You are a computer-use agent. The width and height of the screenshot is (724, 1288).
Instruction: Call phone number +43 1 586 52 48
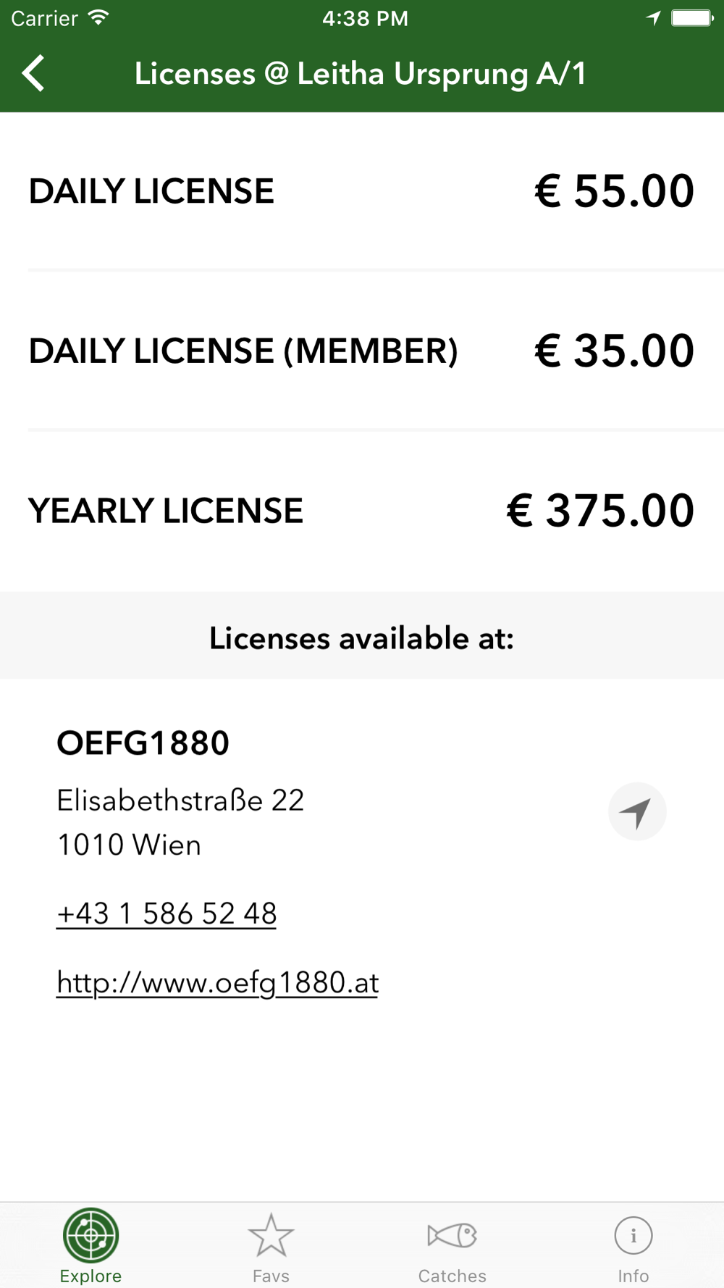(x=167, y=913)
